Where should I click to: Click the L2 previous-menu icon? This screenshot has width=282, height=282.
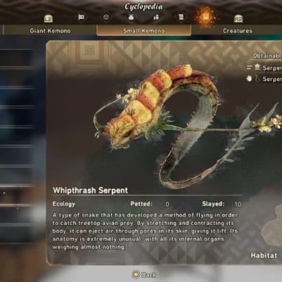click(48, 19)
